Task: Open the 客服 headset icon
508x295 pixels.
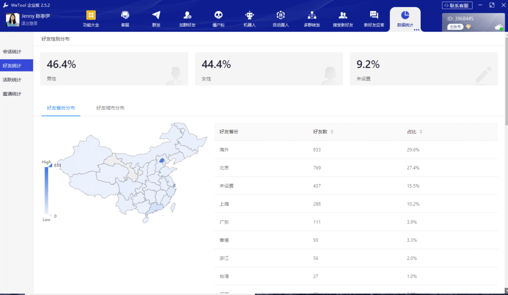Action: [125, 15]
